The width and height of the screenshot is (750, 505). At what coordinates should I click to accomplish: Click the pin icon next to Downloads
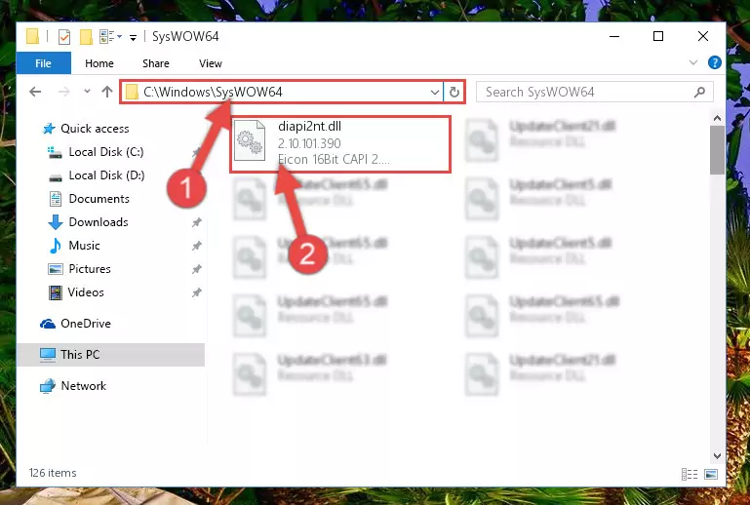point(197,222)
